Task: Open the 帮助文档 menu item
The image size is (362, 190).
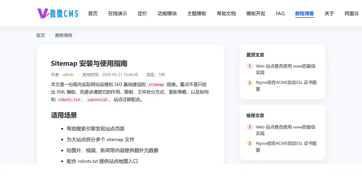Action: [x=226, y=13]
